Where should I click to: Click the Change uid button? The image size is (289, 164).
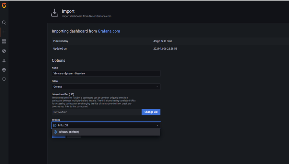[x=151, y=112]
